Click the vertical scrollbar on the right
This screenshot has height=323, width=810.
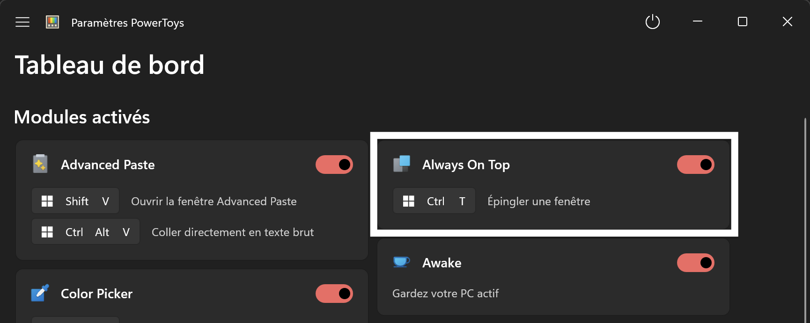[x=805, y=220]
